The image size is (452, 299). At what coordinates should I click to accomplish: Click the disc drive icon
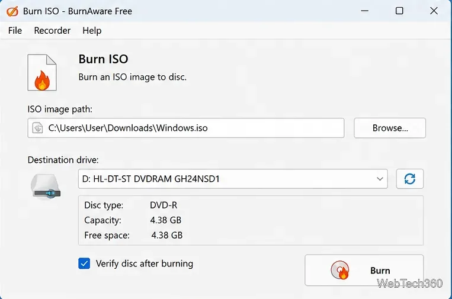tap(46, 187)
